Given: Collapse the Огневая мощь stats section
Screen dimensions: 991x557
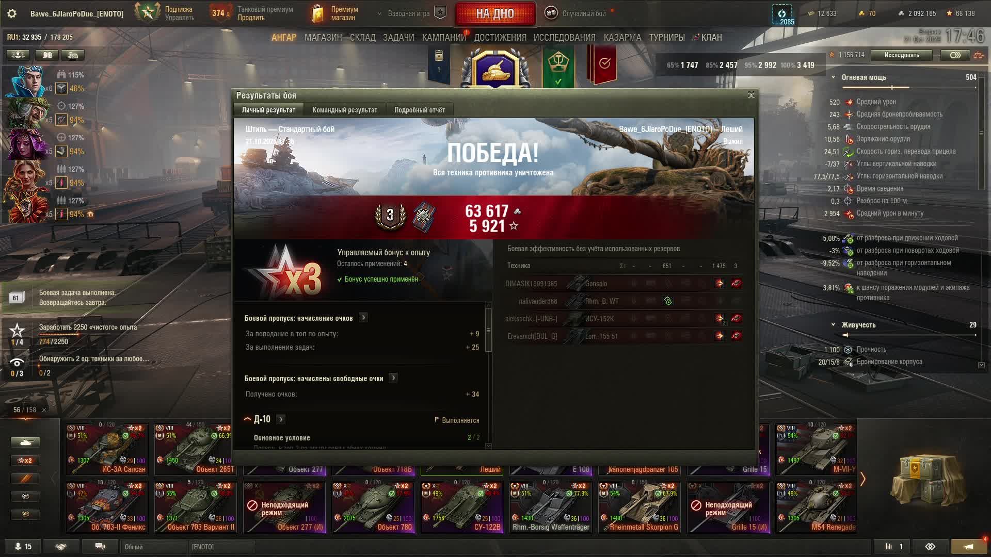Looking at the screenshot, I should (833, 77).
